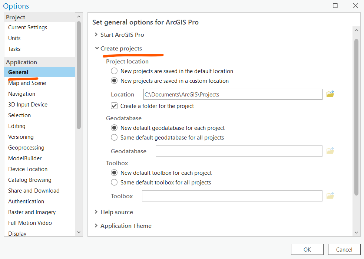
Task: Open the Toolbox folder browser
Action: pos(330,196)
